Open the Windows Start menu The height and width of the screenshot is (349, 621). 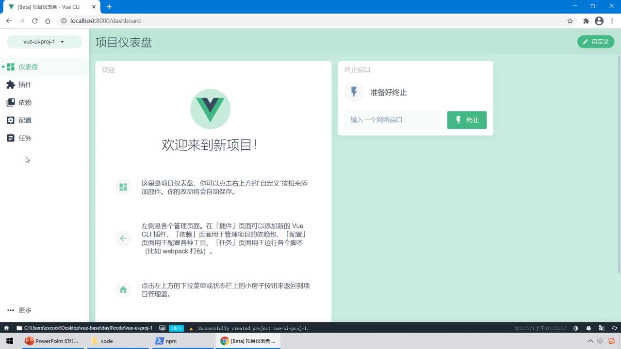[10, 341]
